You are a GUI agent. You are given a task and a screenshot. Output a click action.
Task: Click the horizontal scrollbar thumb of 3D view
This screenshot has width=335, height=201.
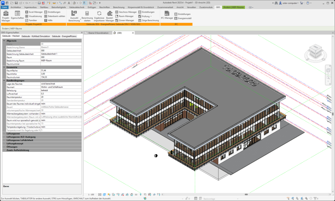246,194
